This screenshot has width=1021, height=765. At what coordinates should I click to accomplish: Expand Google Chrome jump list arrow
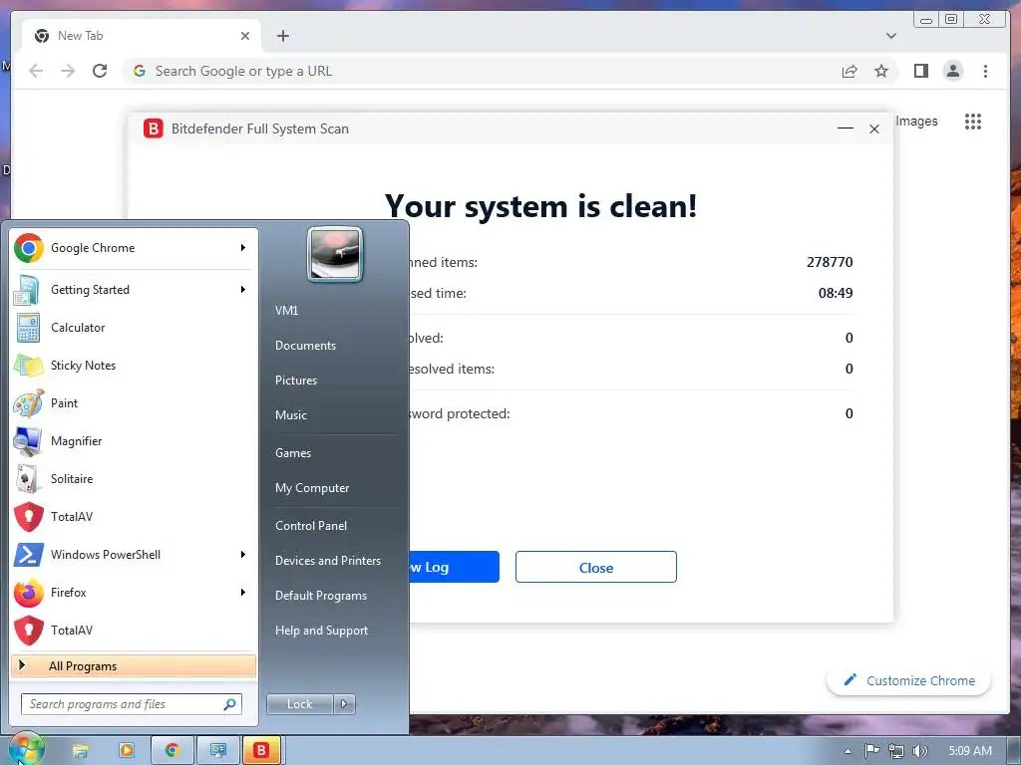tap(243, 248)
